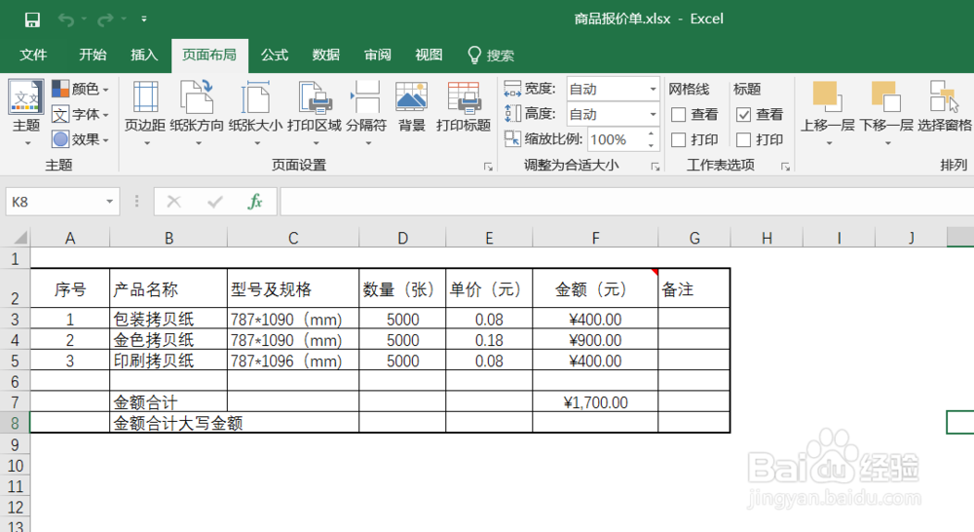974x532 pixels.
Task: Select the 型号及规格 header cell
Action: coord(293,289)
